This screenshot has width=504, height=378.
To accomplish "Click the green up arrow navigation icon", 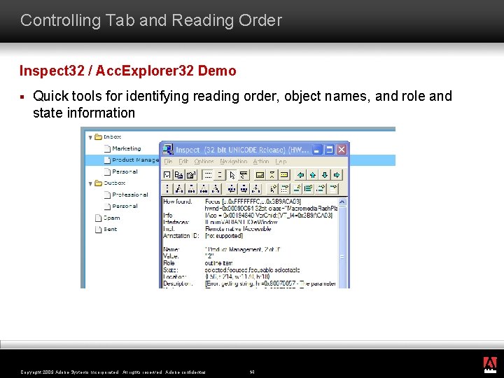I will coord(312,175).
